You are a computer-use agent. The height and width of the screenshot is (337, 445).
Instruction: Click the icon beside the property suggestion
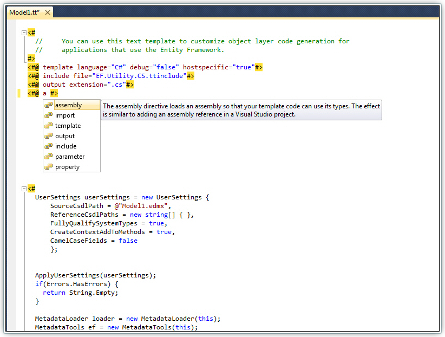pyautogui.click(x=49, y=167)
